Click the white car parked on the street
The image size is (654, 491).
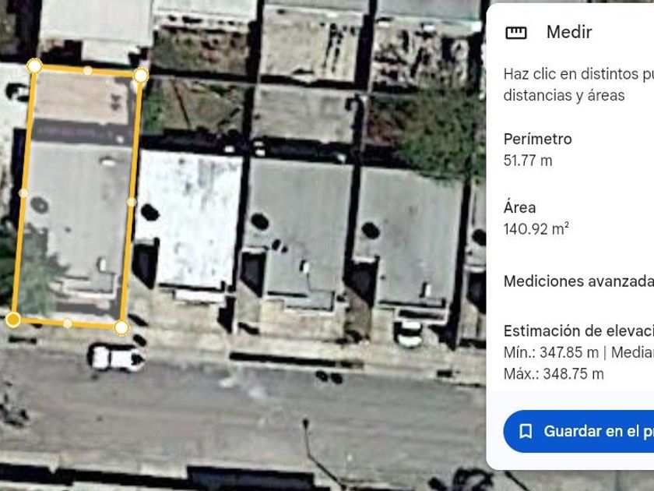(x=116, y=358)
